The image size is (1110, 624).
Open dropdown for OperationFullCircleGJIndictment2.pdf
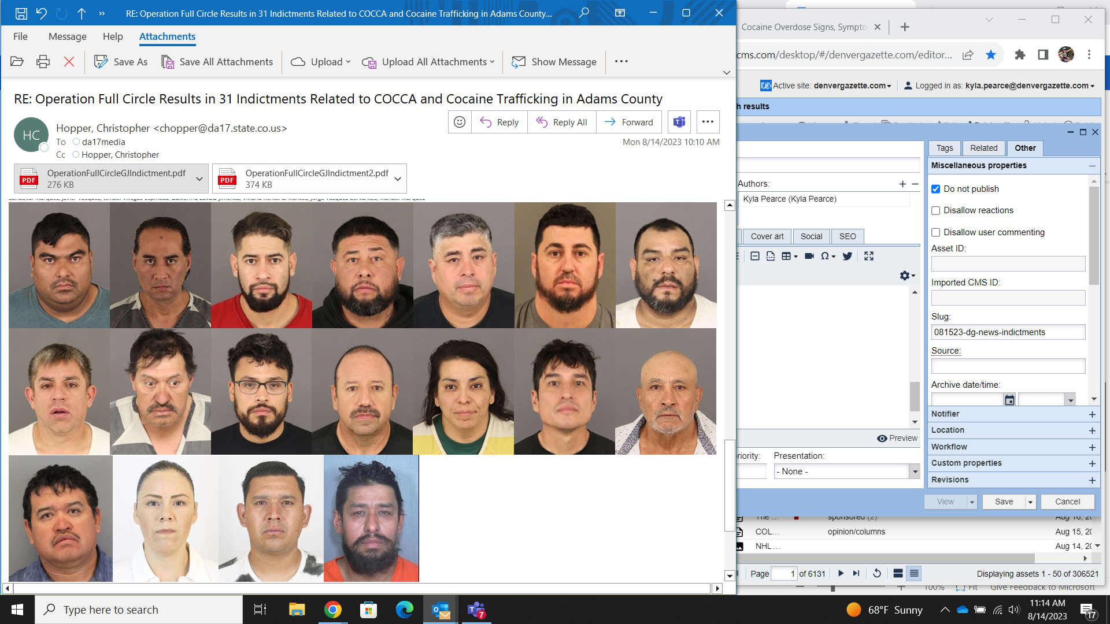tap(398, 179)
